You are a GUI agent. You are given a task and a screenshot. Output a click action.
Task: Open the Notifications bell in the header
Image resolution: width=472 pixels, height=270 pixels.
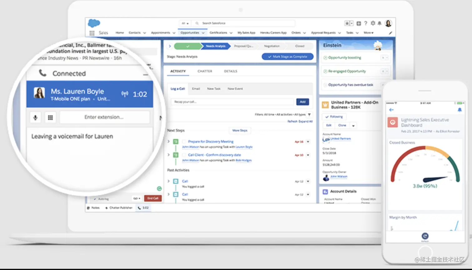380,23
